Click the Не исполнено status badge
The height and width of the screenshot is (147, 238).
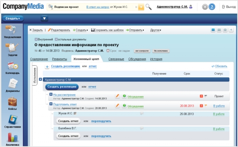(x=161, y=51)
